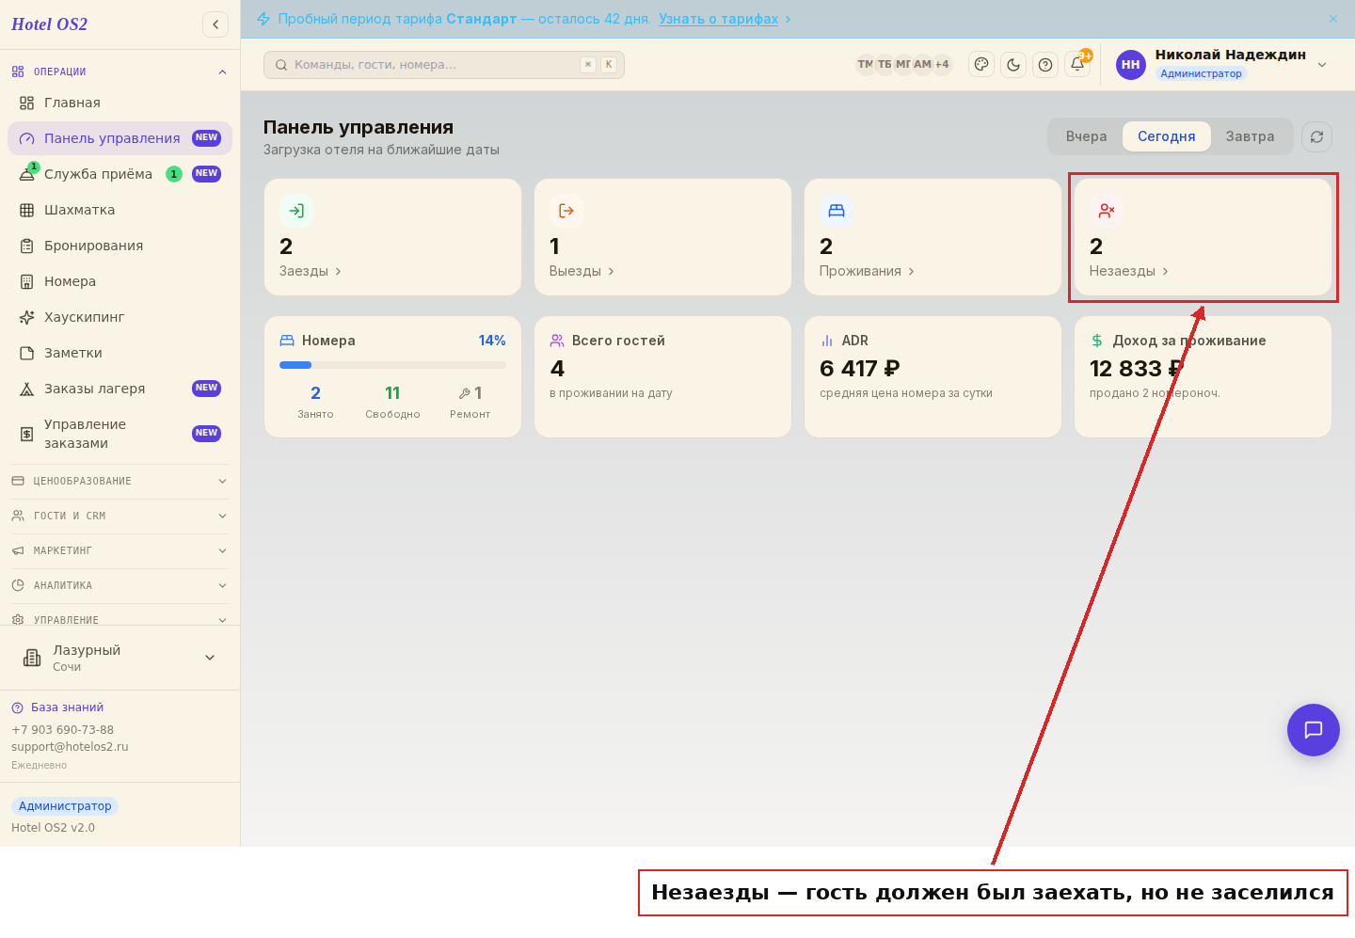Click the Администратор role badge at sidebar bottom

[x=65, y=806]
